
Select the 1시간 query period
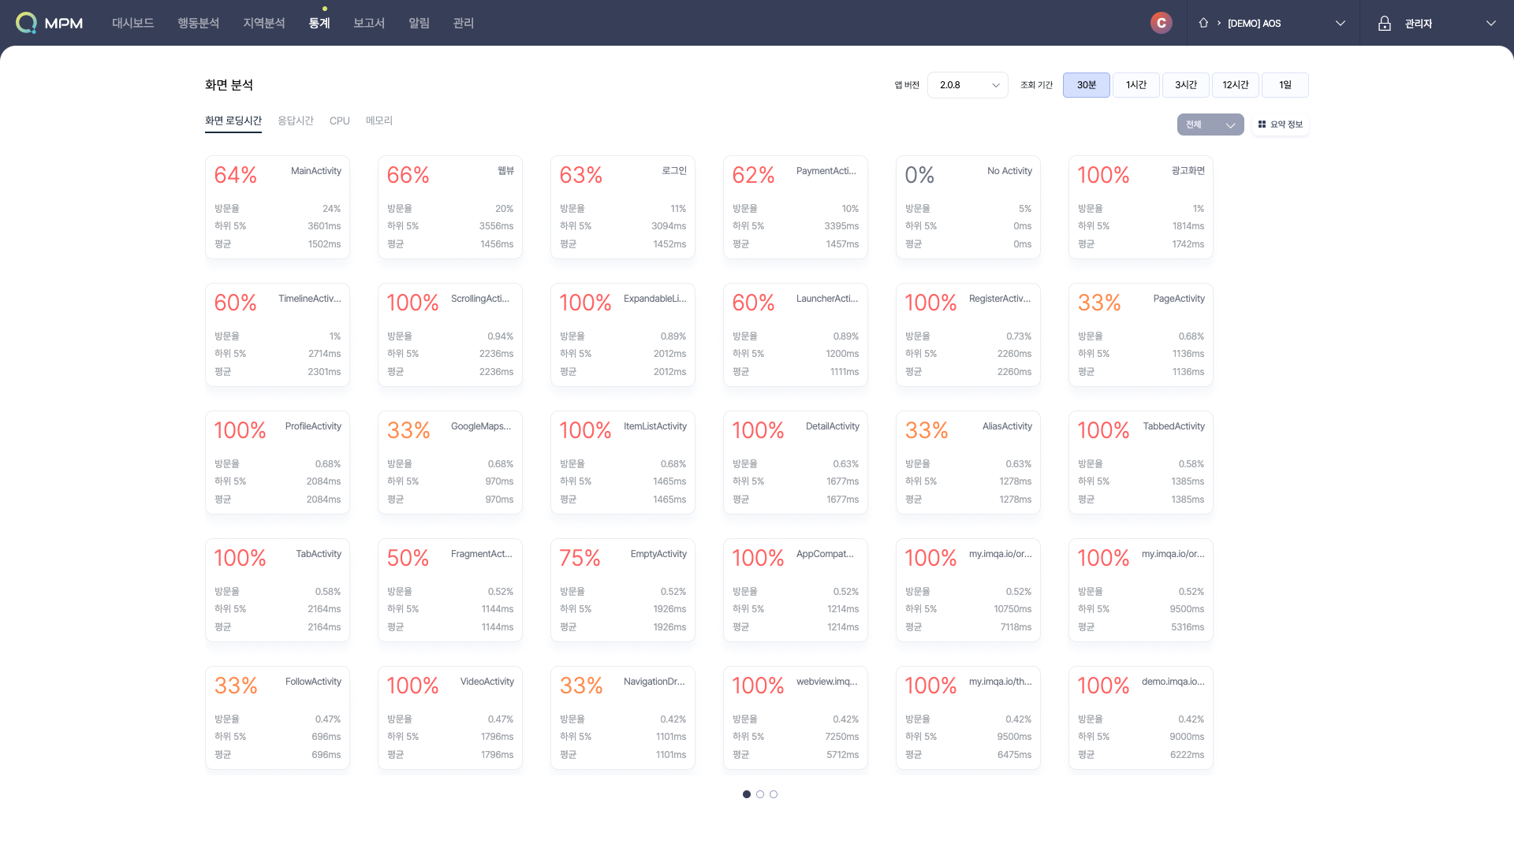(x=1135, y=85)
